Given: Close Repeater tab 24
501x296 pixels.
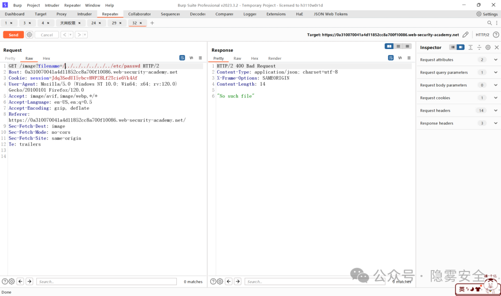Looking at the screenshot, I should click(100, 23).
